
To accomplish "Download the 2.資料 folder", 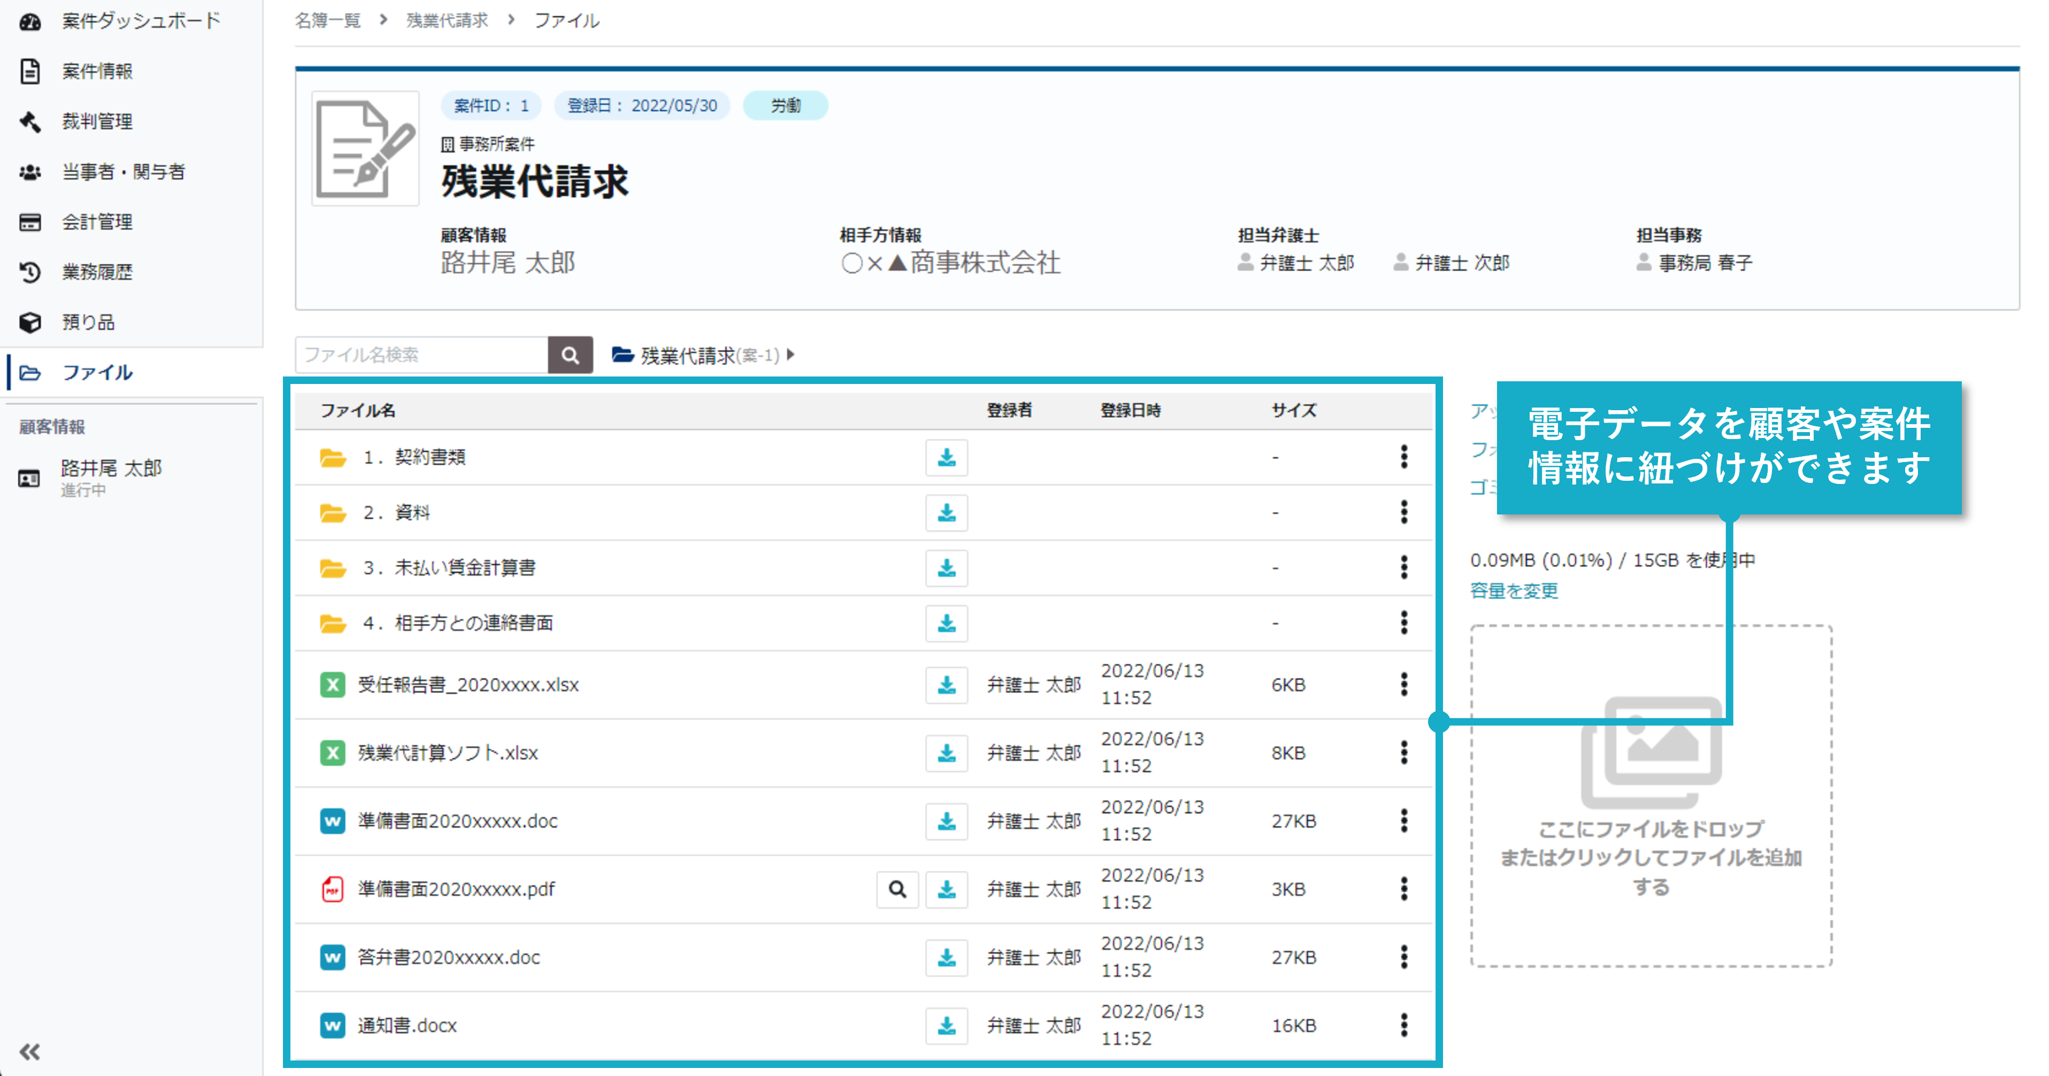I will pyautogui.click(x=947, y=513).
